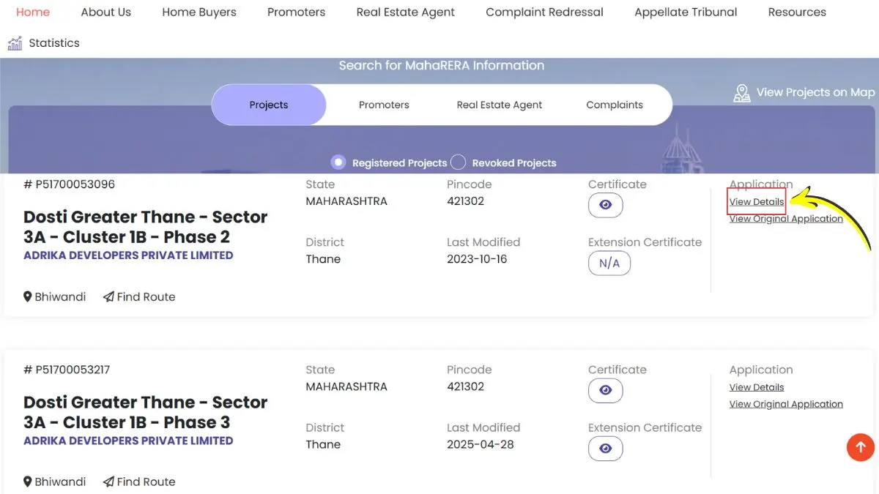
Task: Click Find Route for Phase 2 project
Action: point(139,296)
